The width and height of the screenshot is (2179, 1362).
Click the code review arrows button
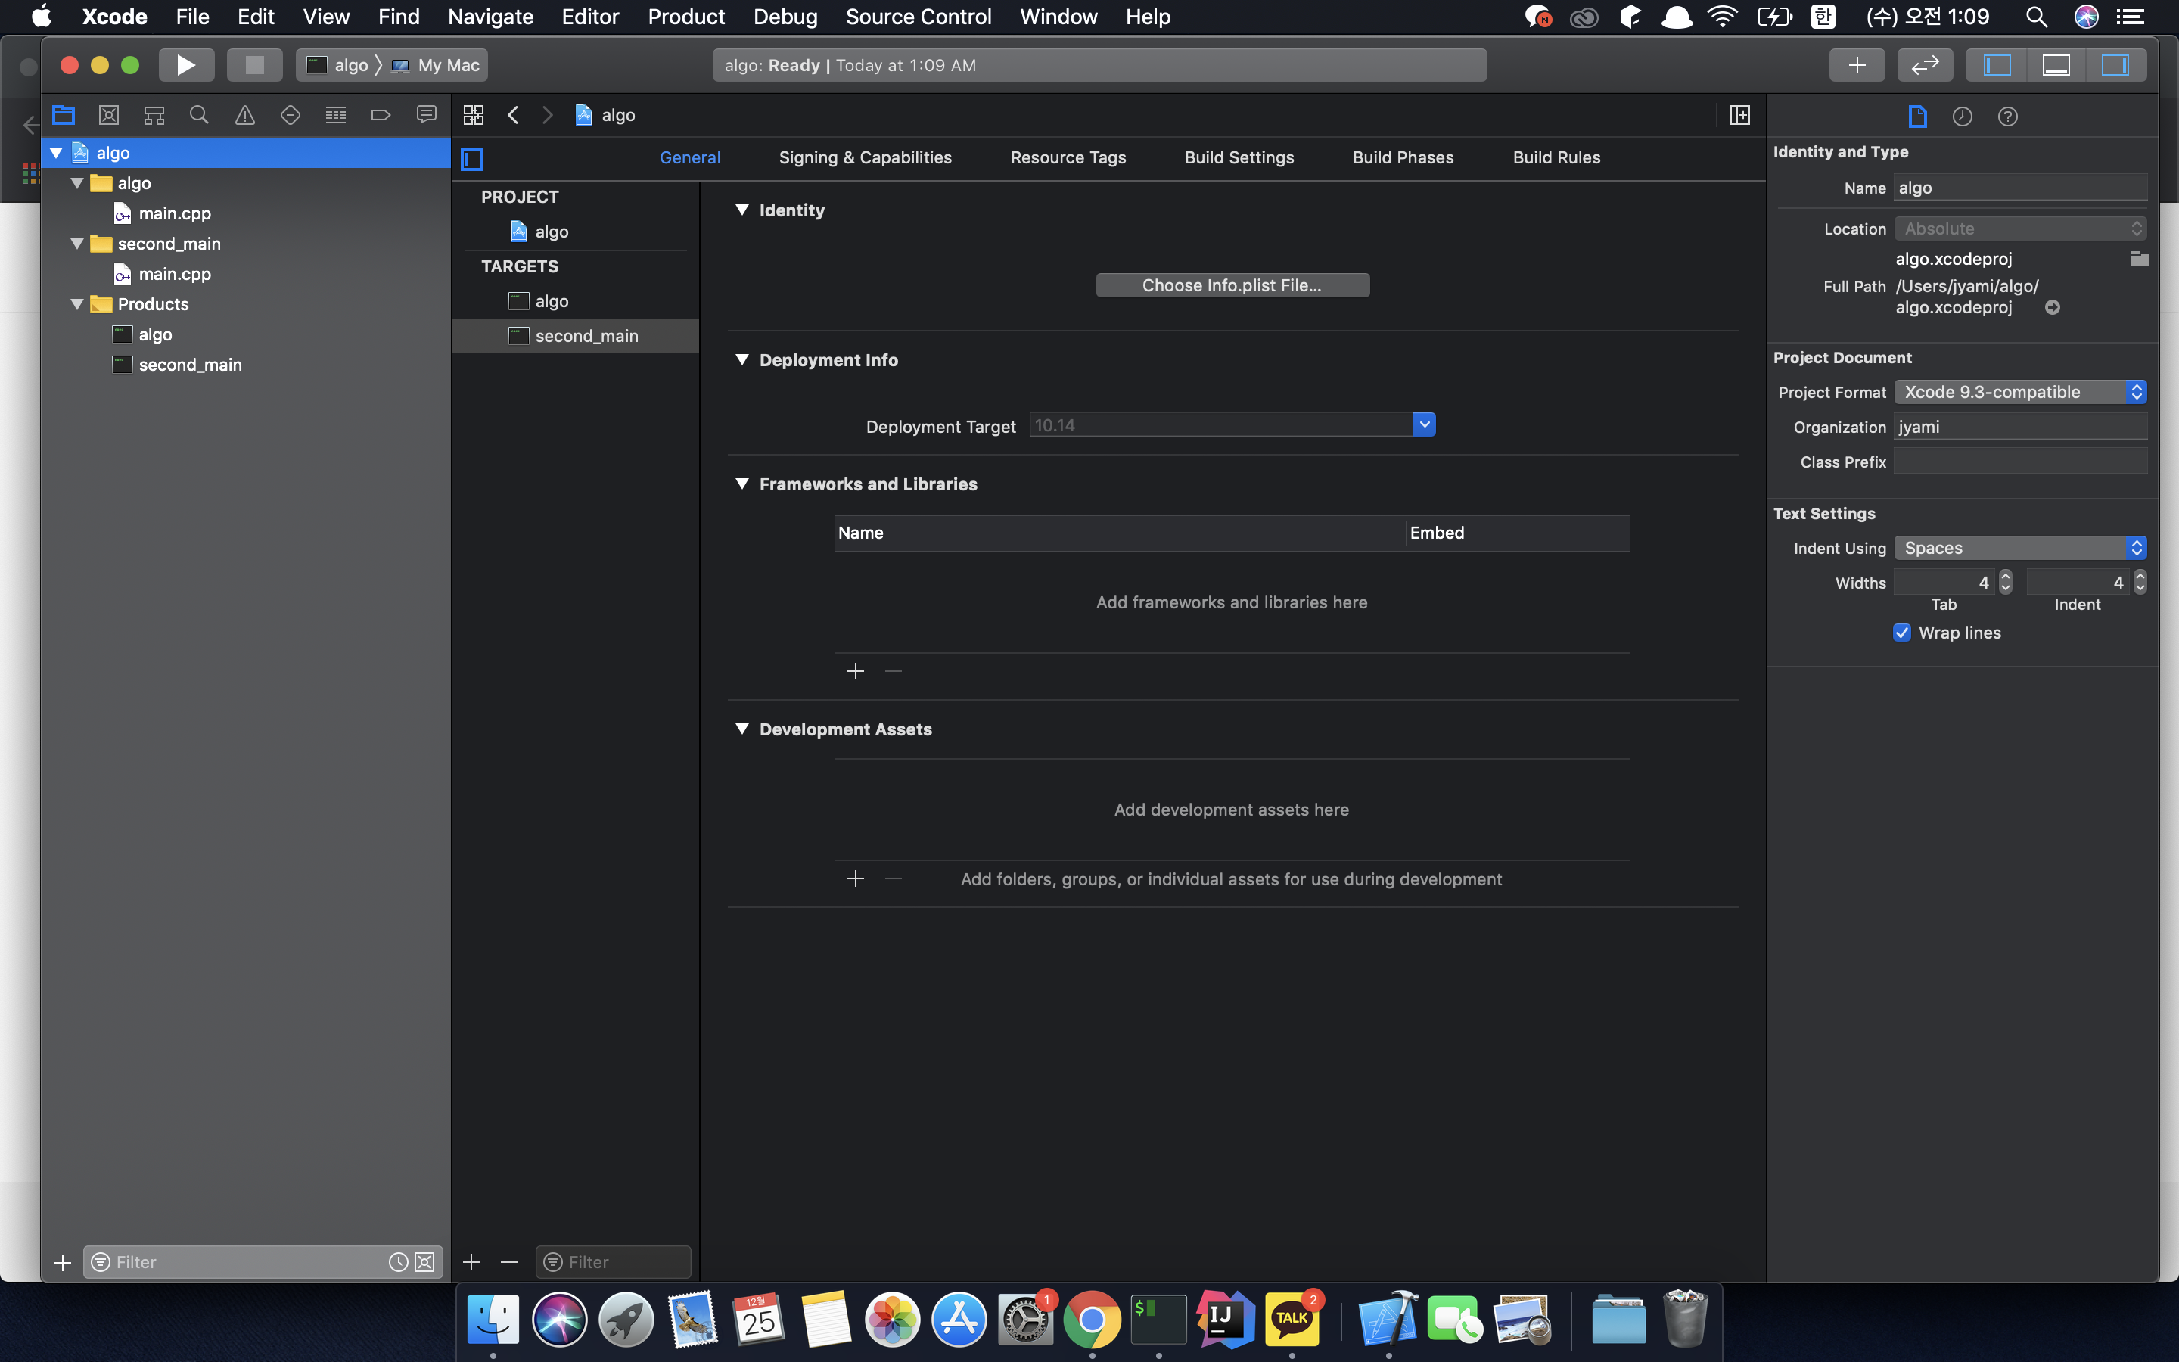[1924, 65]
